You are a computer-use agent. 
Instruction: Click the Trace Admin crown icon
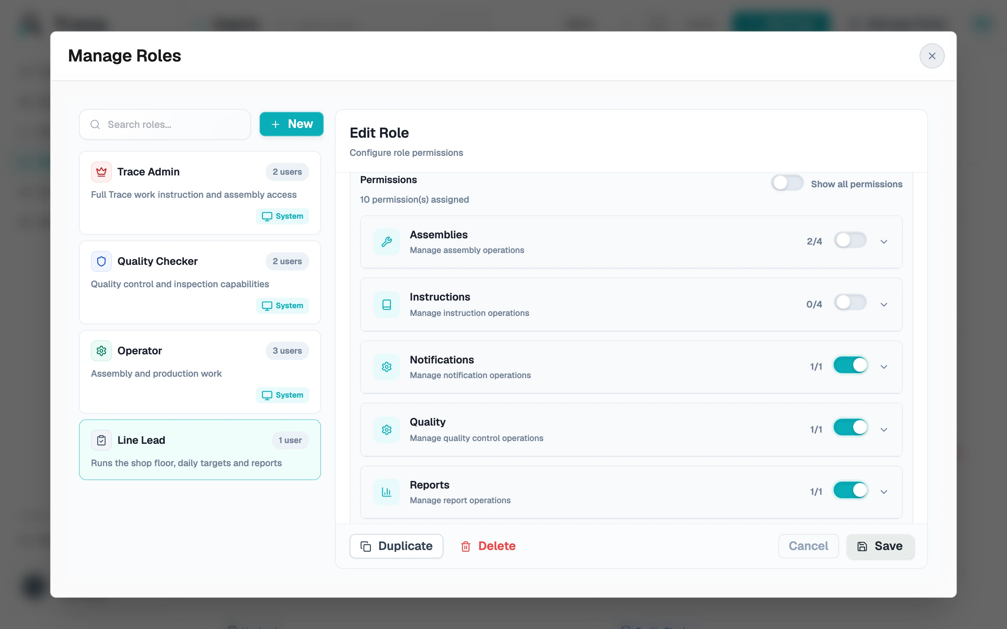click(x=101, y=172)
